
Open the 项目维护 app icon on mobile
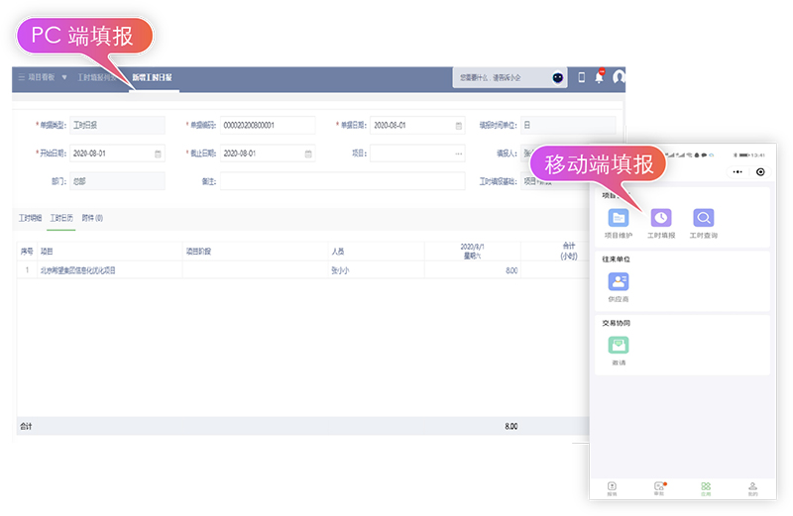tap(618, 218)
